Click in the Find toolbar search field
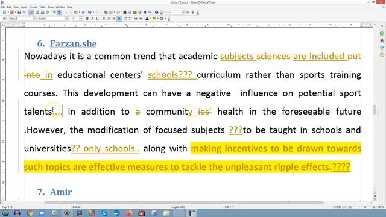The height and width of the screenshot is (217, 386). click(x=174, y=12)
